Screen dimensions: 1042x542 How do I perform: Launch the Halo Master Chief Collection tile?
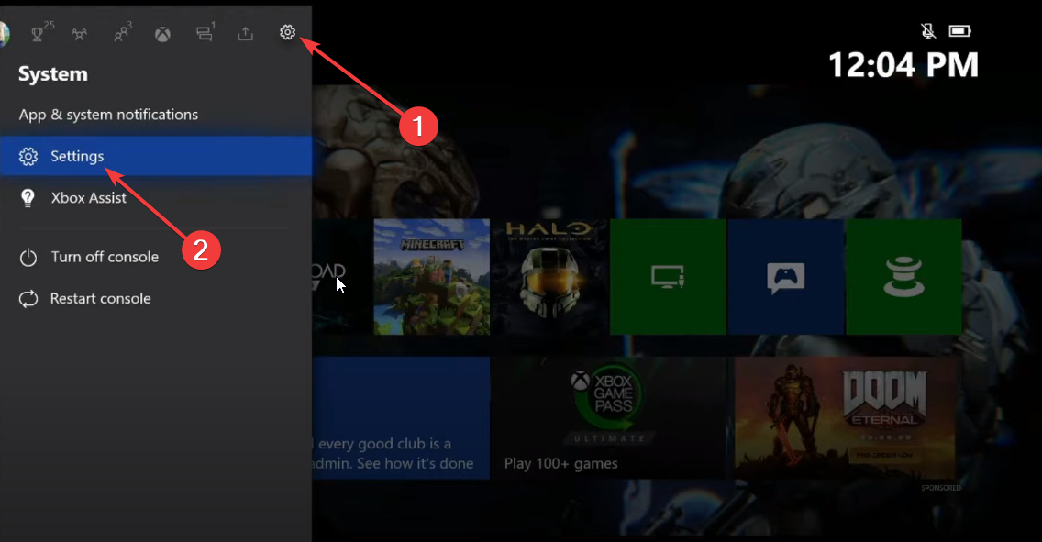[x=549, y=277]
